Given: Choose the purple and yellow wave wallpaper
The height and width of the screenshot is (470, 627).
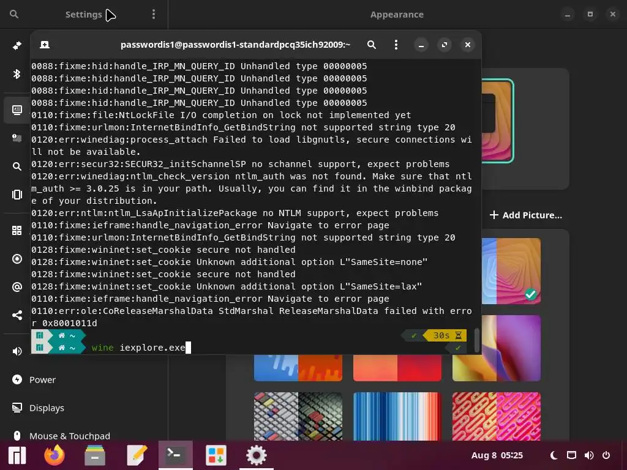Looking at the screenshot, I should pyautogui.click(x=496, y=348).
